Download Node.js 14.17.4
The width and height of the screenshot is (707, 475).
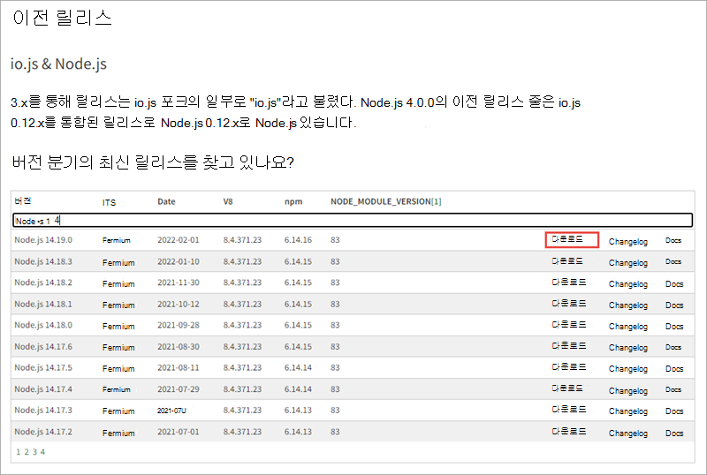pos(567,388)
